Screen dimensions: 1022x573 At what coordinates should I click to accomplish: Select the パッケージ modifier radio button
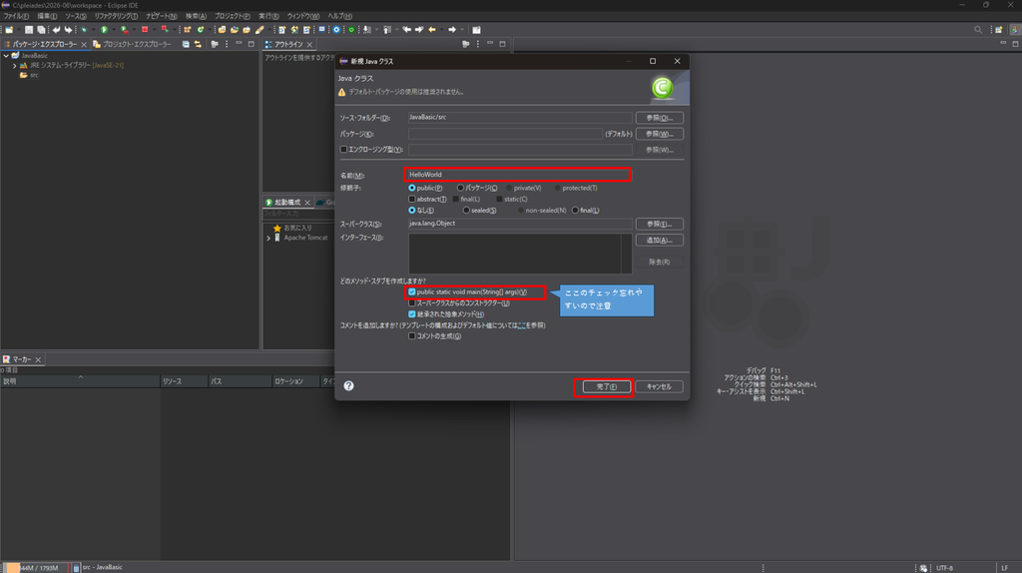[460, 188]
